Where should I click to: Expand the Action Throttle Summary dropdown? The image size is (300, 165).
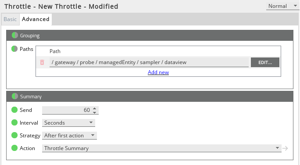[162, 148]
